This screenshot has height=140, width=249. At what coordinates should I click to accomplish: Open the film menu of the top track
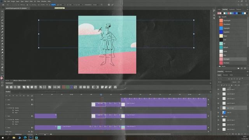coord(32,100)
